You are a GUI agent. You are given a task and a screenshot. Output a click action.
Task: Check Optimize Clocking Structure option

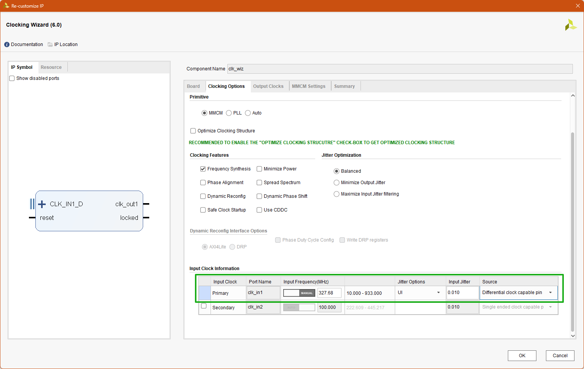(x=193, y=131)
